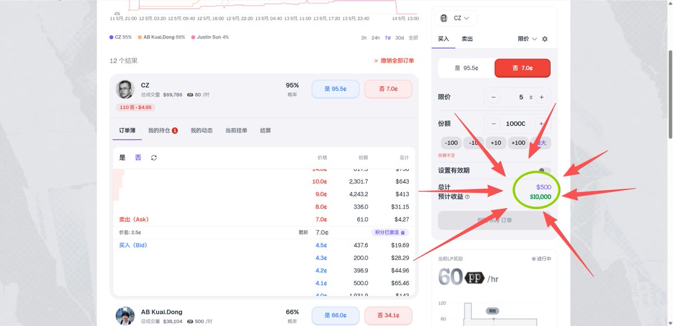Switch order book to 是 side
This screenshot has width=673, height=326.
122,158
